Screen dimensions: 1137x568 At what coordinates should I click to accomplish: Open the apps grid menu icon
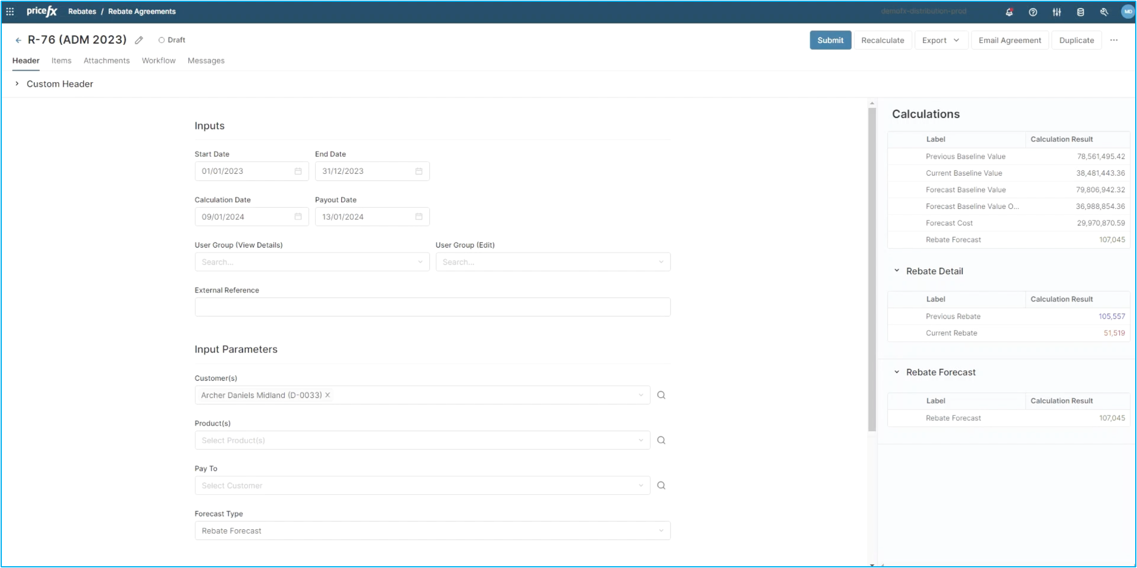[10, 12]
